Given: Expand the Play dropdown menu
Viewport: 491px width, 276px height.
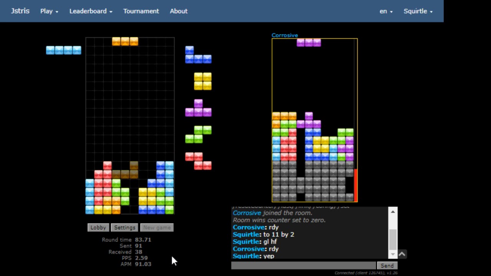Looking at the screenshot, I should 49,11.
